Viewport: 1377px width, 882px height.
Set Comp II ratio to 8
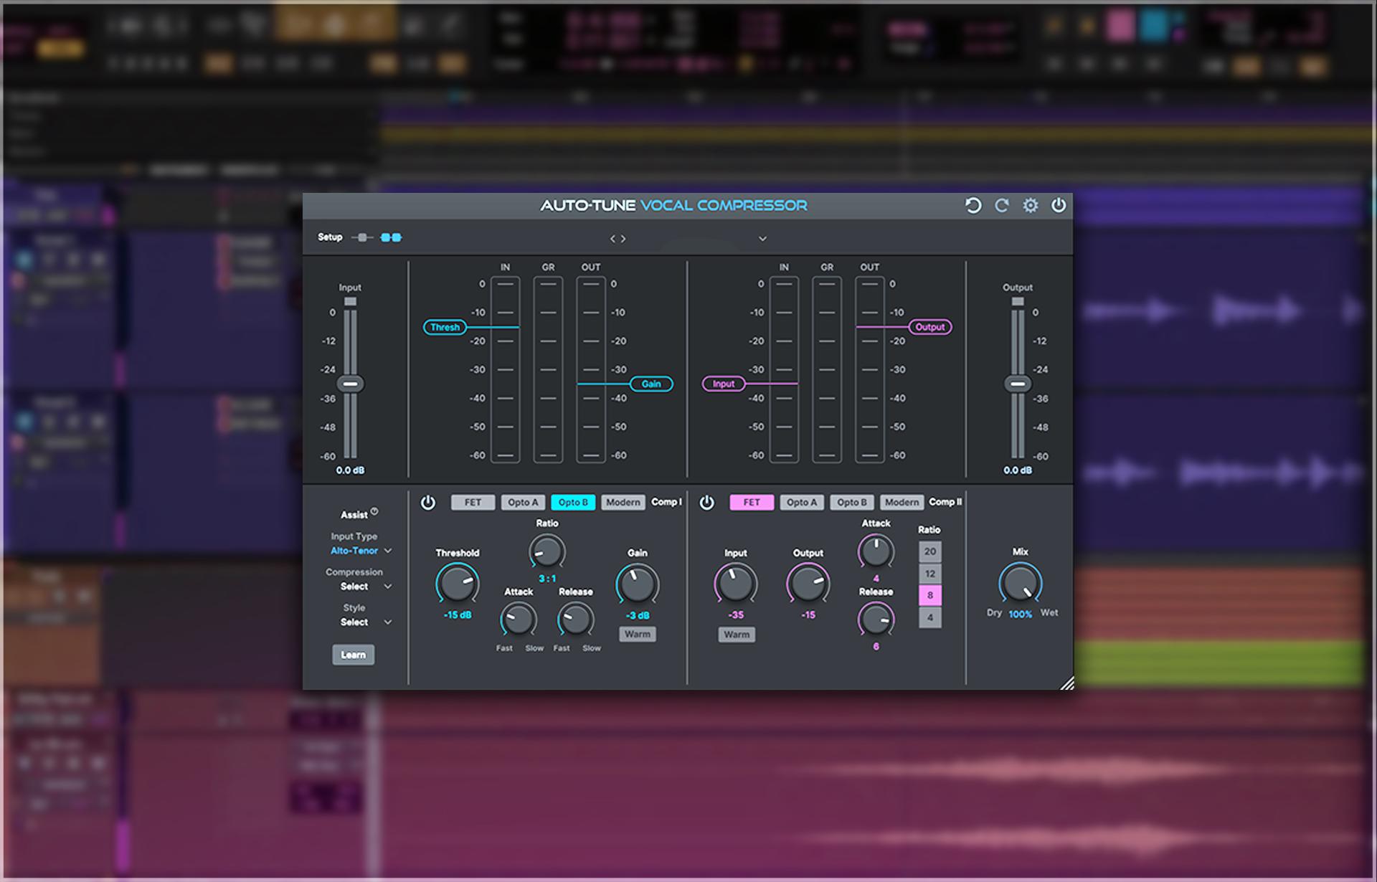tap(930, 595)
